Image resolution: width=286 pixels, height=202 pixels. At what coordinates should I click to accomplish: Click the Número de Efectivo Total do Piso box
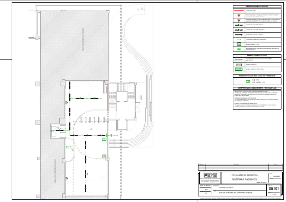(239, 69)
